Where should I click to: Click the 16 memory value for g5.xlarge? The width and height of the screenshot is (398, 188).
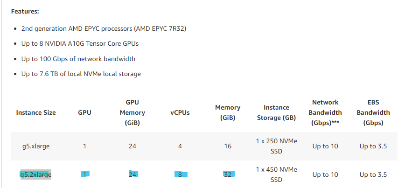(x=228, y=146)
